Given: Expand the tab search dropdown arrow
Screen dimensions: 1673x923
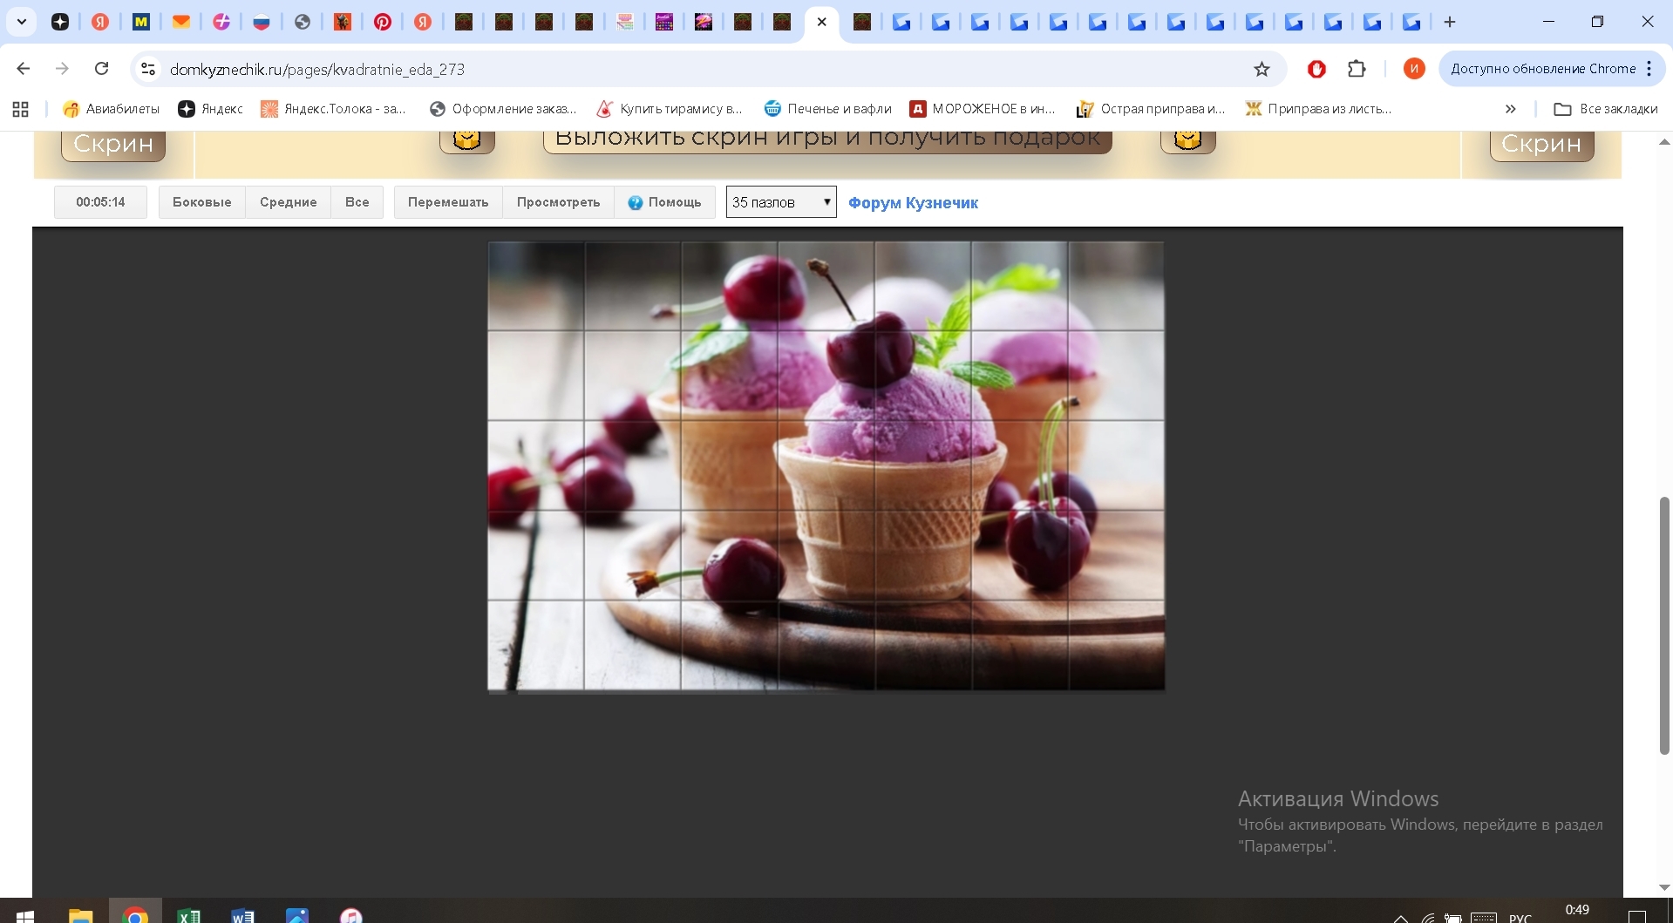Looking at the screenshot, I should pos(22,23).
